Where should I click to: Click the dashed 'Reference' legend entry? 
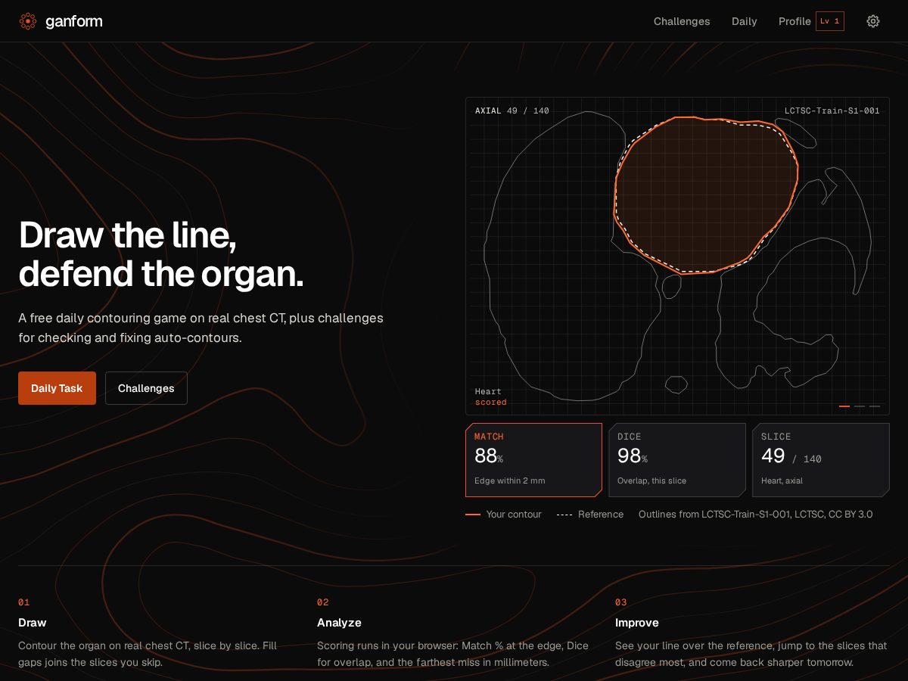coord(590,515)
